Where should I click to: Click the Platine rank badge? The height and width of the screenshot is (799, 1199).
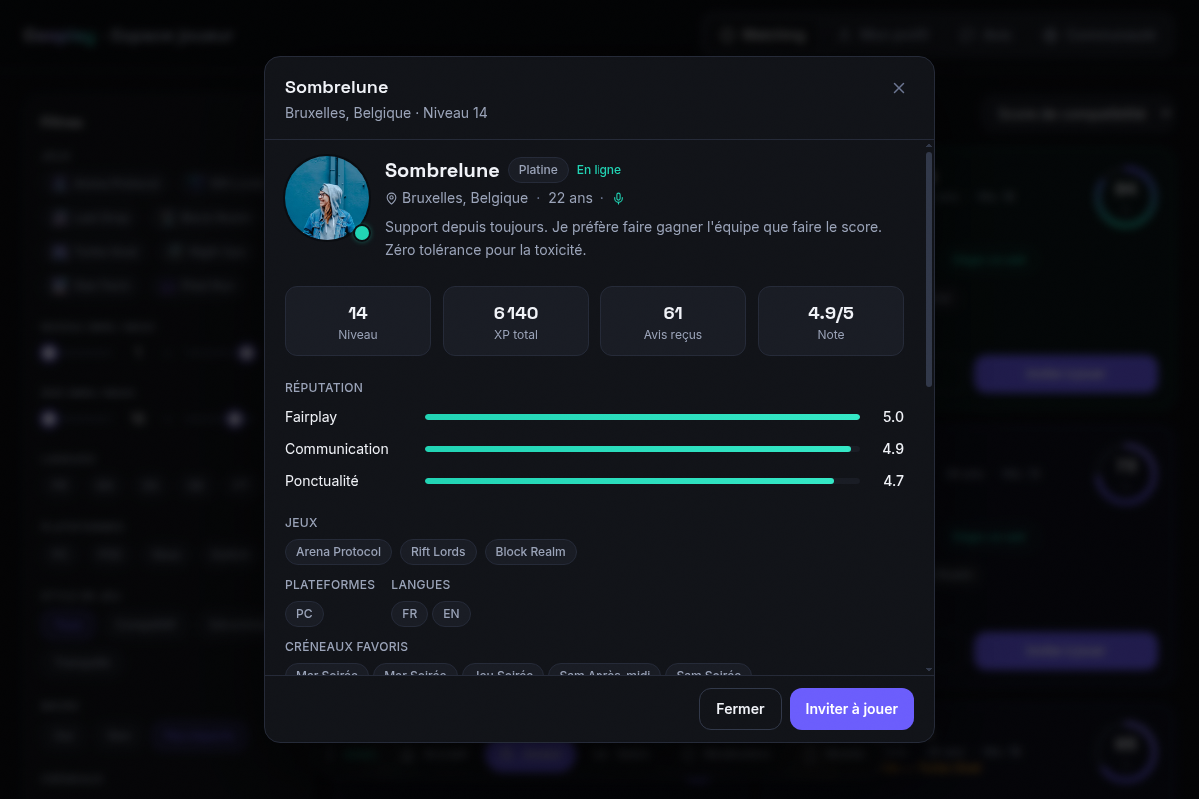(538, 170)
